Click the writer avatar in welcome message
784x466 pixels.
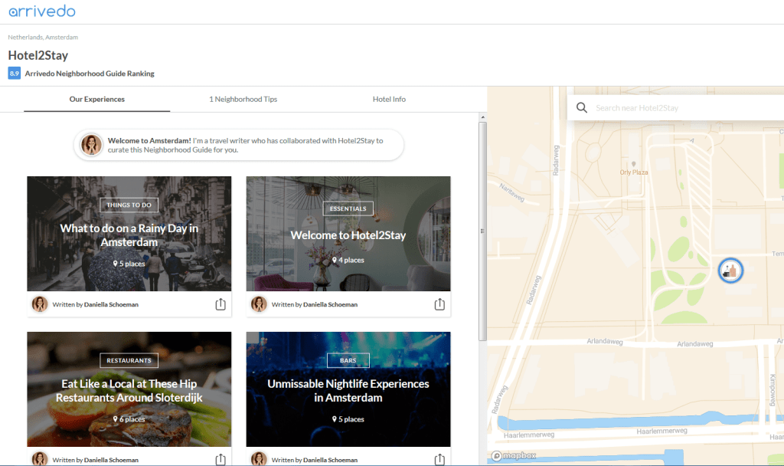92,145
